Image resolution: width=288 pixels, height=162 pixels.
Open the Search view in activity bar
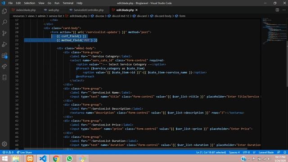(4, 22)
